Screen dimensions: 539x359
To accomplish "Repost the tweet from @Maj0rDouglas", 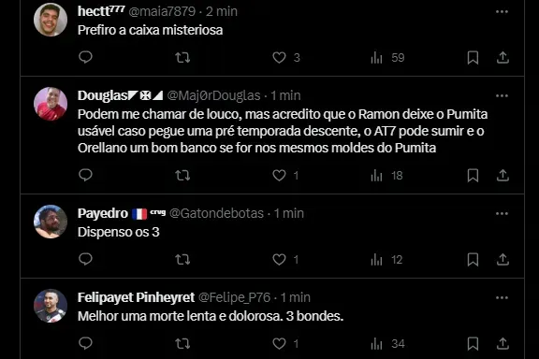I will 182,176.
